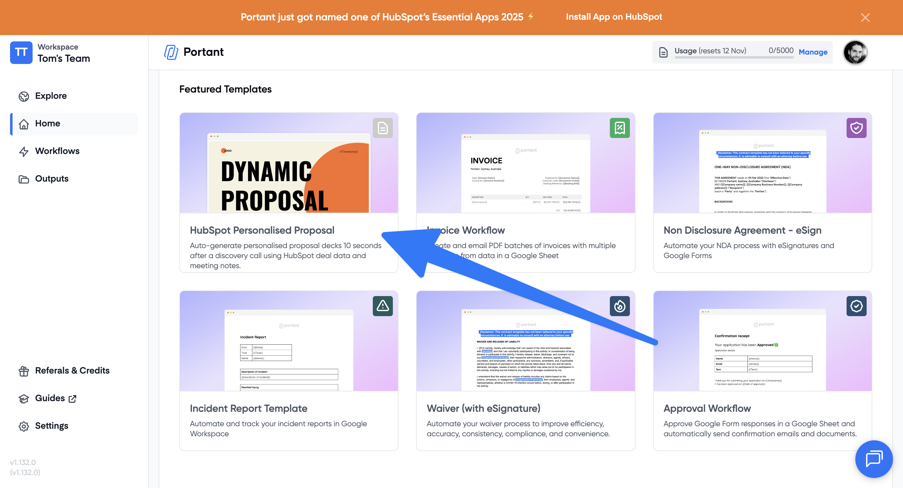
Task: Click the Portant logo icon in header
Action: (171, 52)
